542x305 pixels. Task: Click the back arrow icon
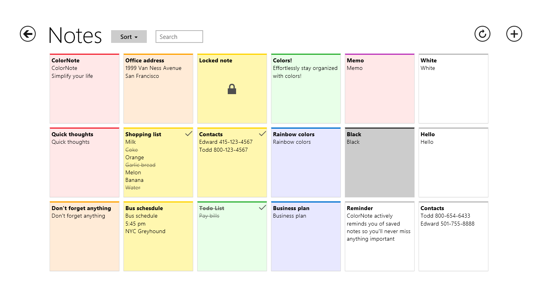click(28, 34)
